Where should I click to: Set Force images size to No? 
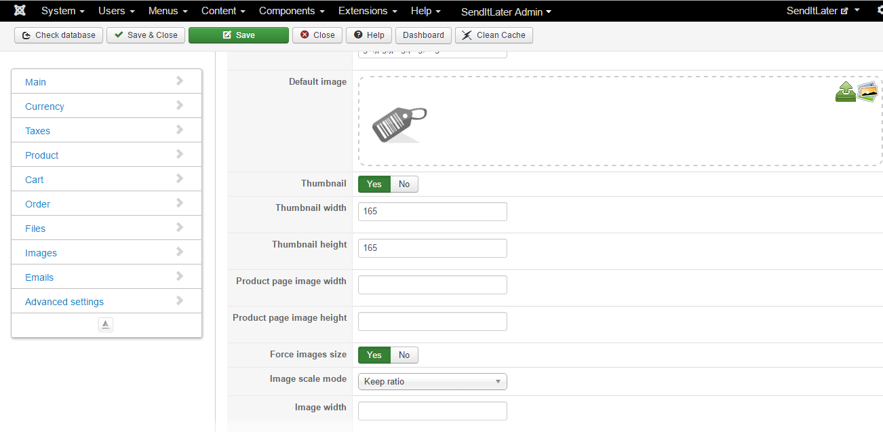coord(404,355)
